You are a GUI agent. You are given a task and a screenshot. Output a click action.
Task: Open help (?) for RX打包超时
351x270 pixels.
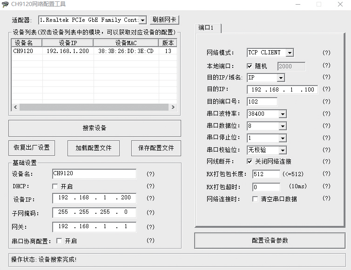point(326,186)
